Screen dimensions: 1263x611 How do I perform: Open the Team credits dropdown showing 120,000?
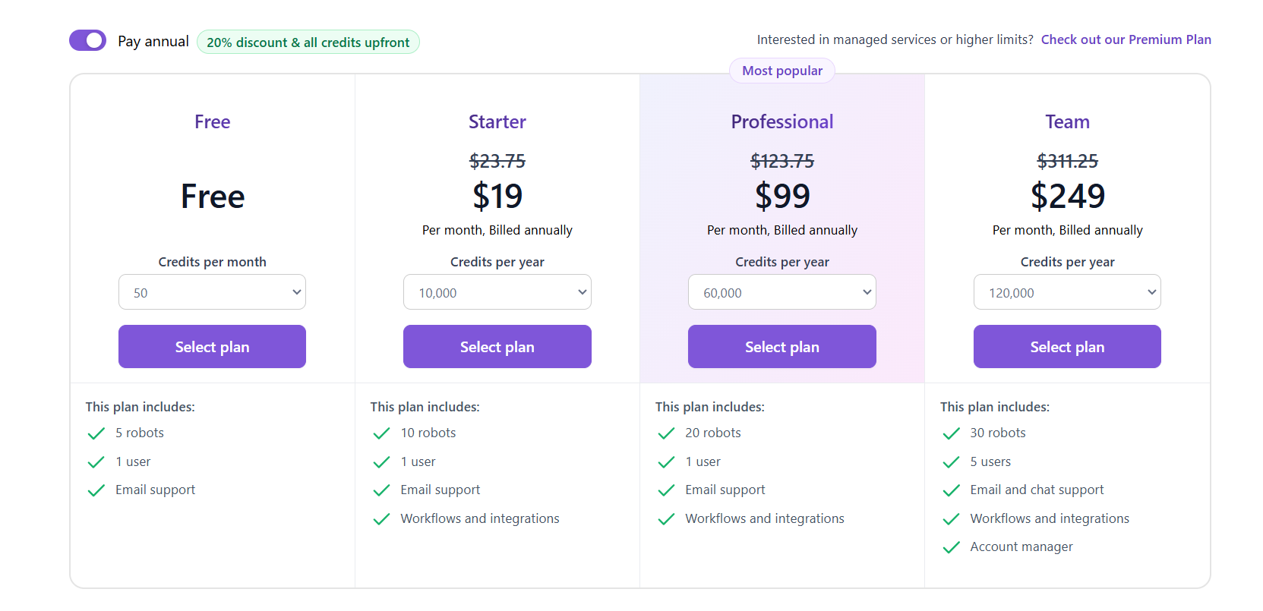tap(1067, 291)
